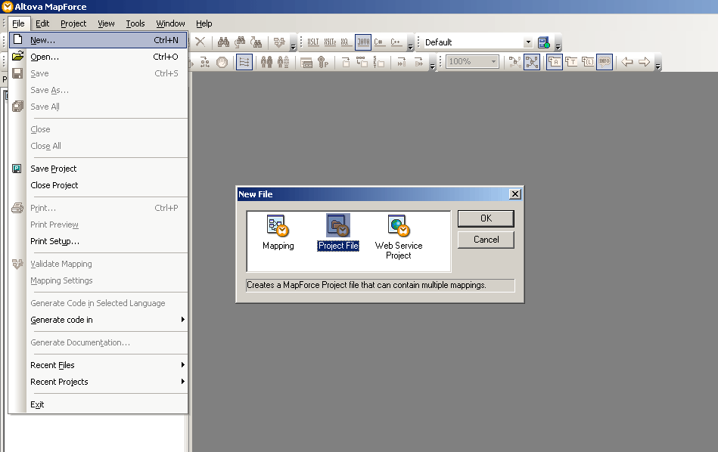The image size is (718, 452).
Task: Click the show library (L) icon
Action: point(588,62)
